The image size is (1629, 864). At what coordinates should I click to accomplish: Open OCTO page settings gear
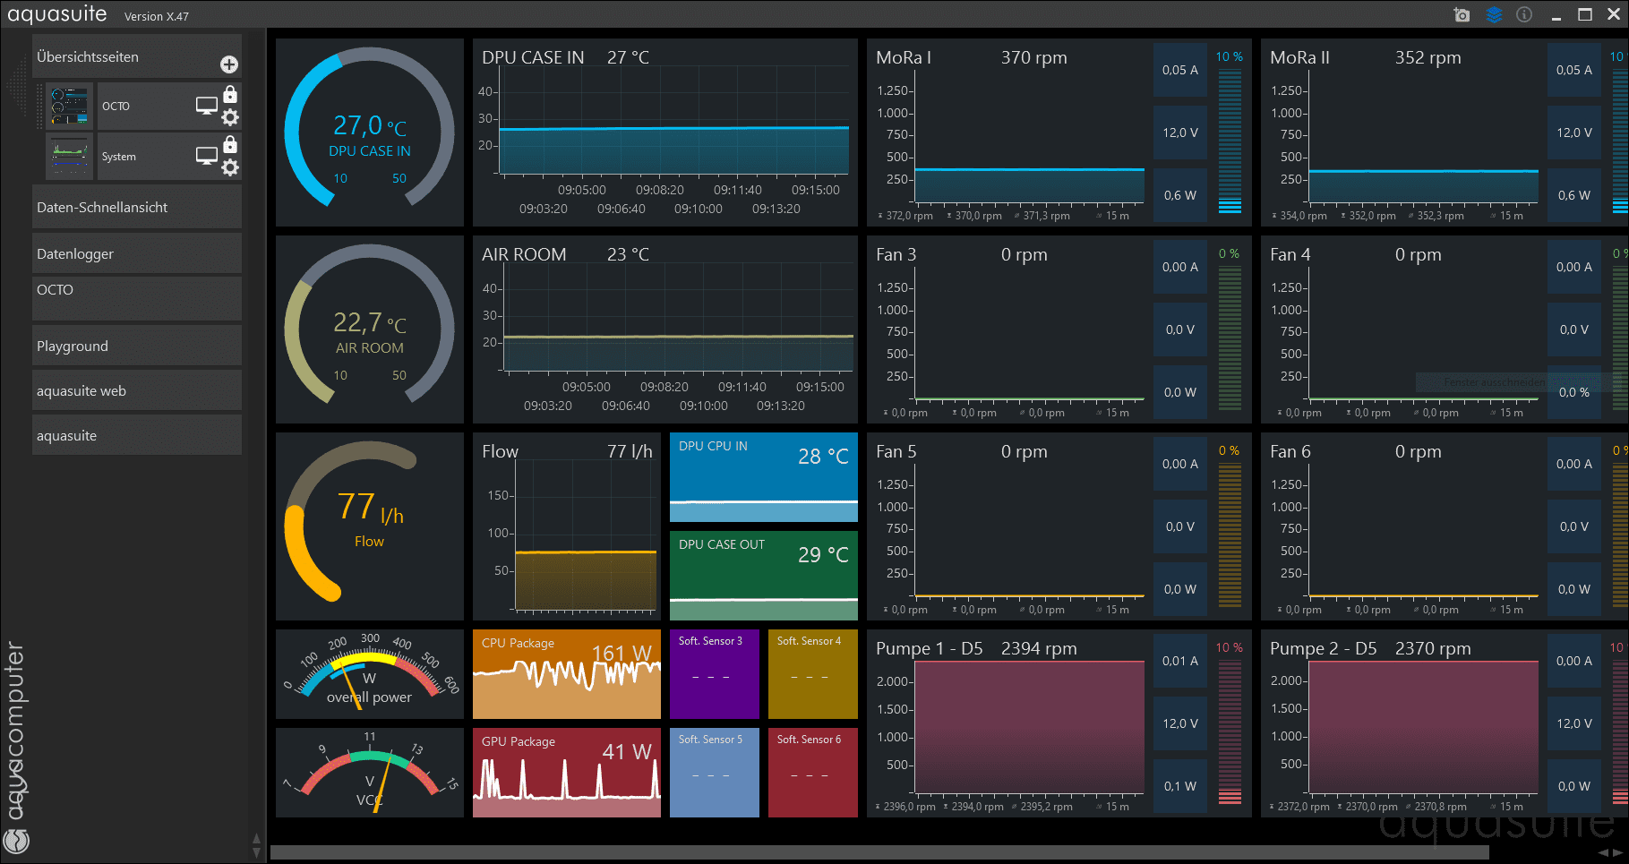point(230,117)
